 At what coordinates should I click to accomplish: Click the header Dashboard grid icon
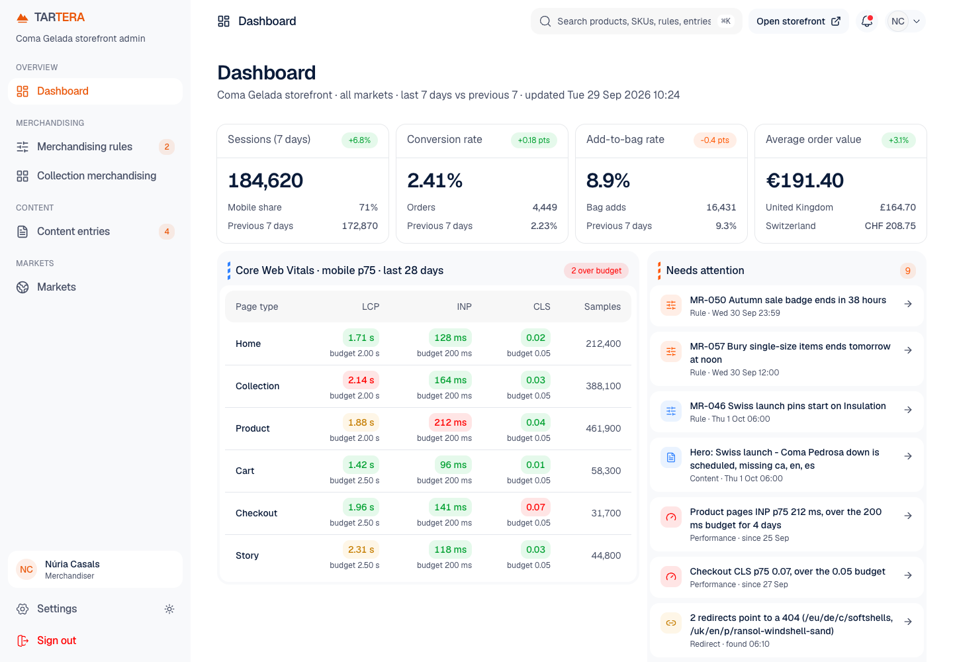(x=224, y=21)
